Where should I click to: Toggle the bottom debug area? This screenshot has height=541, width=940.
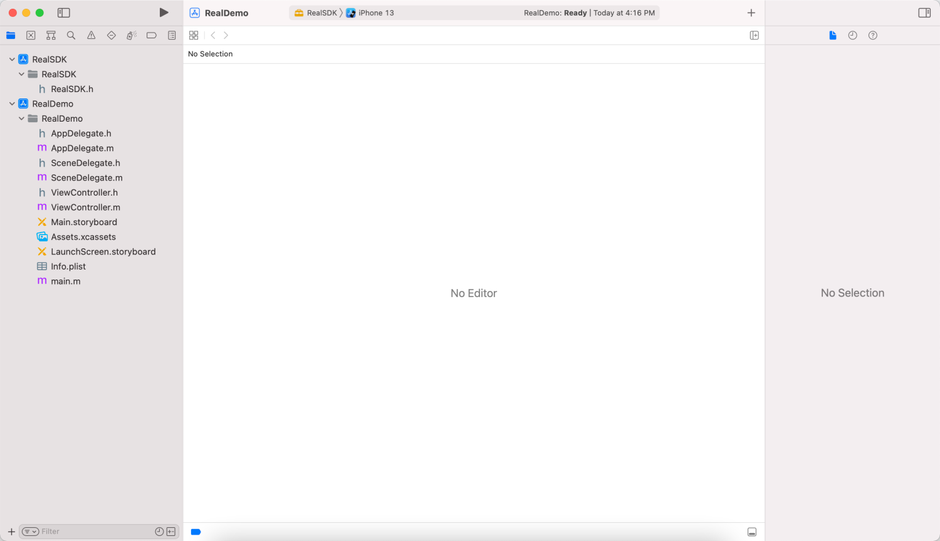[x=752, y=532]
